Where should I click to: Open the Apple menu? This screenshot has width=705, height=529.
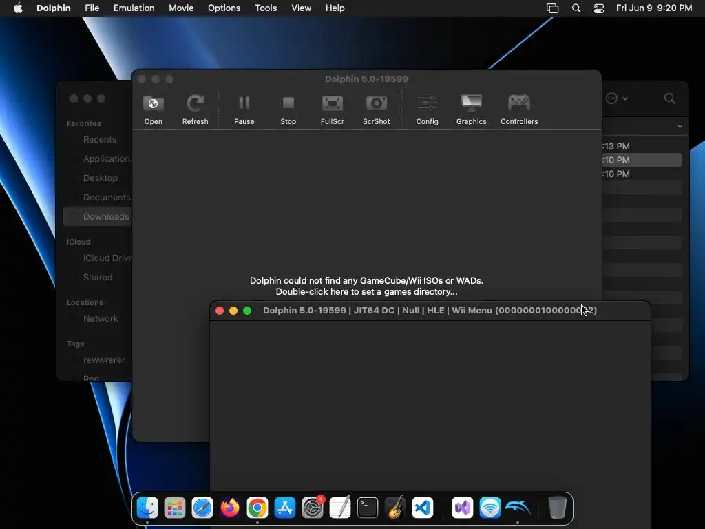pyautogui.click(x=18, y=8)
